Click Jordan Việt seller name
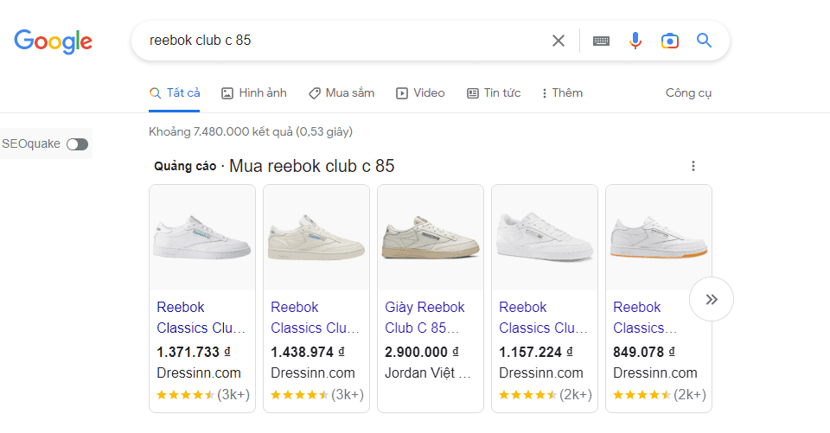This screenshot has height=433, width=830. point(428,373)
